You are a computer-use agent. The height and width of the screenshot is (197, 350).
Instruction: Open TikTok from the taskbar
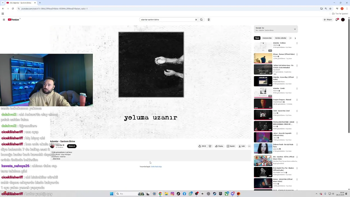(178, 194)
